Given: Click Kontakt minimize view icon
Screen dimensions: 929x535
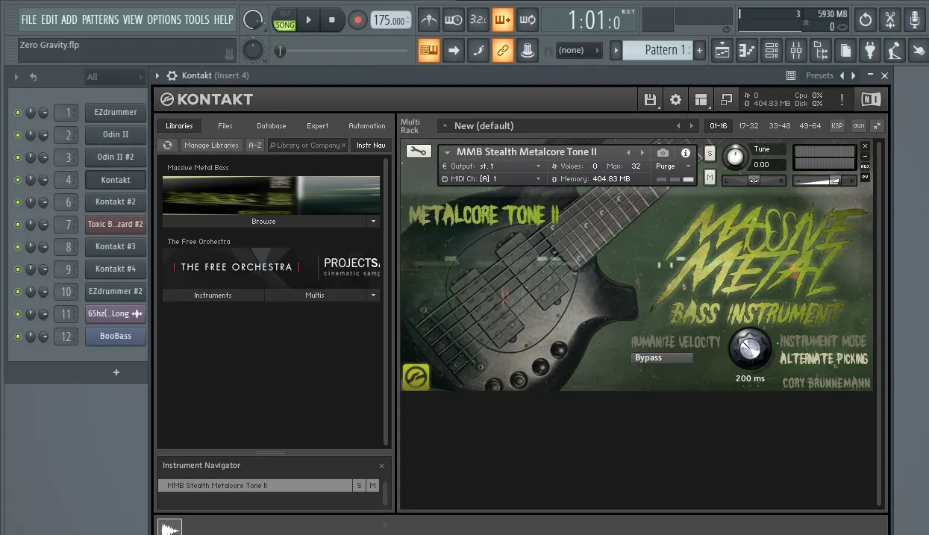Looking at the screenshot, I should [725, 99].
